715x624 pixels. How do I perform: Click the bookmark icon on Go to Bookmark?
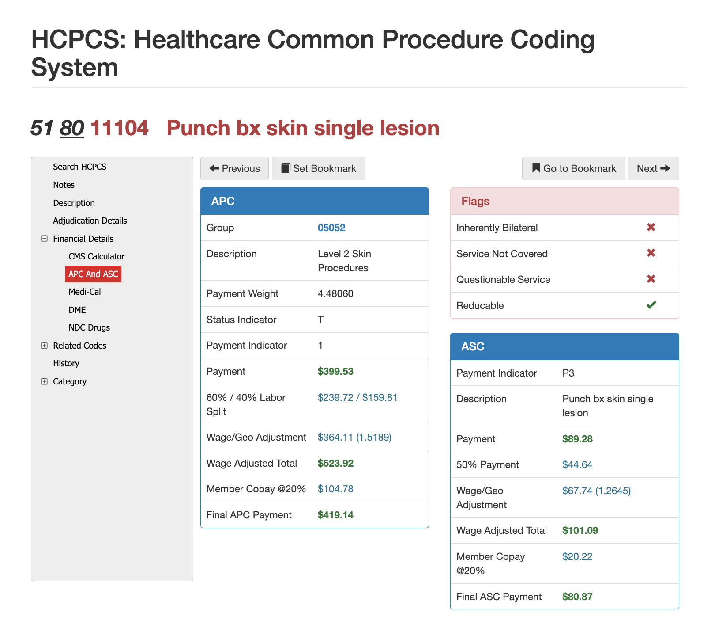(535, 168)
